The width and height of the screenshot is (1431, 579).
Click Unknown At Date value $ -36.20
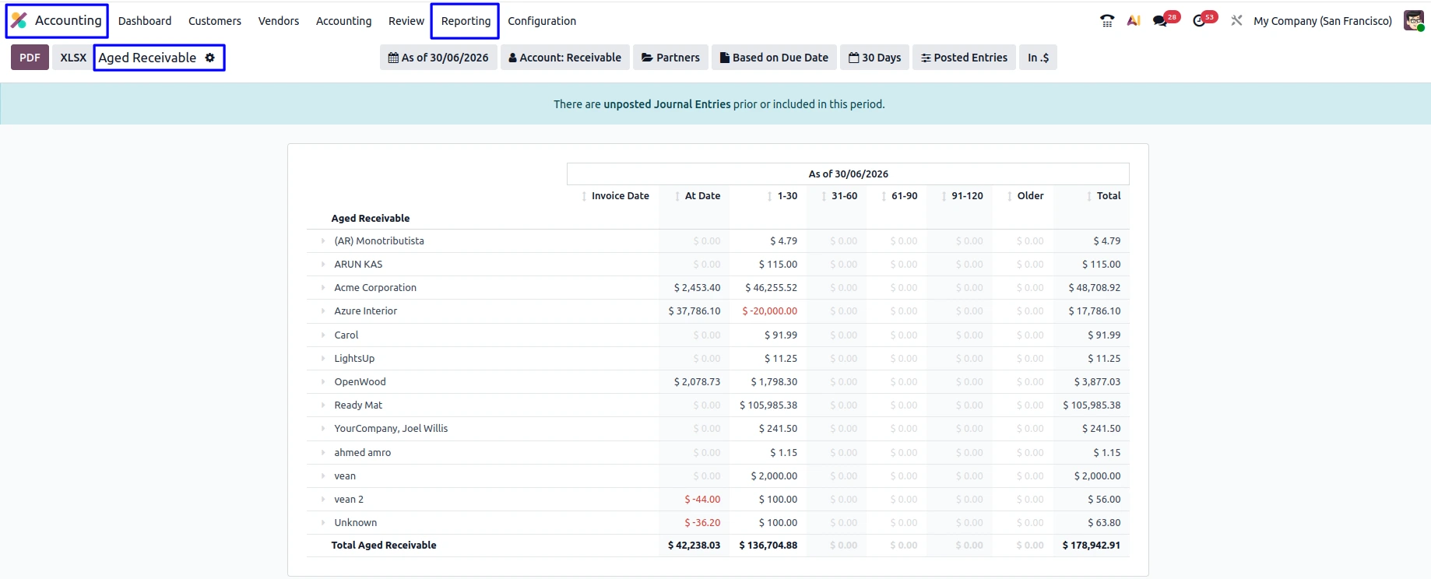point(702,523)
